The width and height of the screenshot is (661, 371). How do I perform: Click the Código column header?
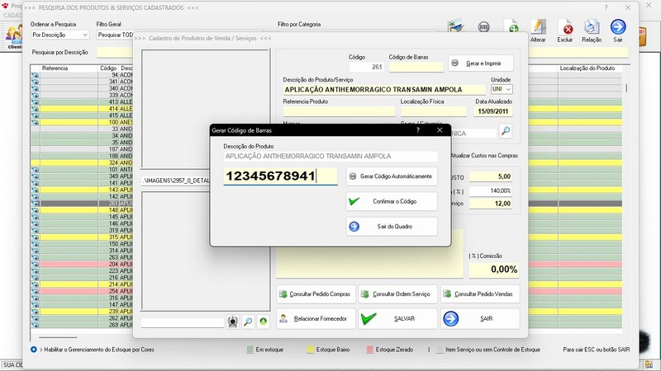click(x=108, y=68)
